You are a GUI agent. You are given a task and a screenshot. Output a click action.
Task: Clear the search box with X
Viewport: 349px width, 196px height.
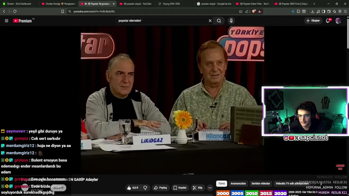[x=210, y=21]
